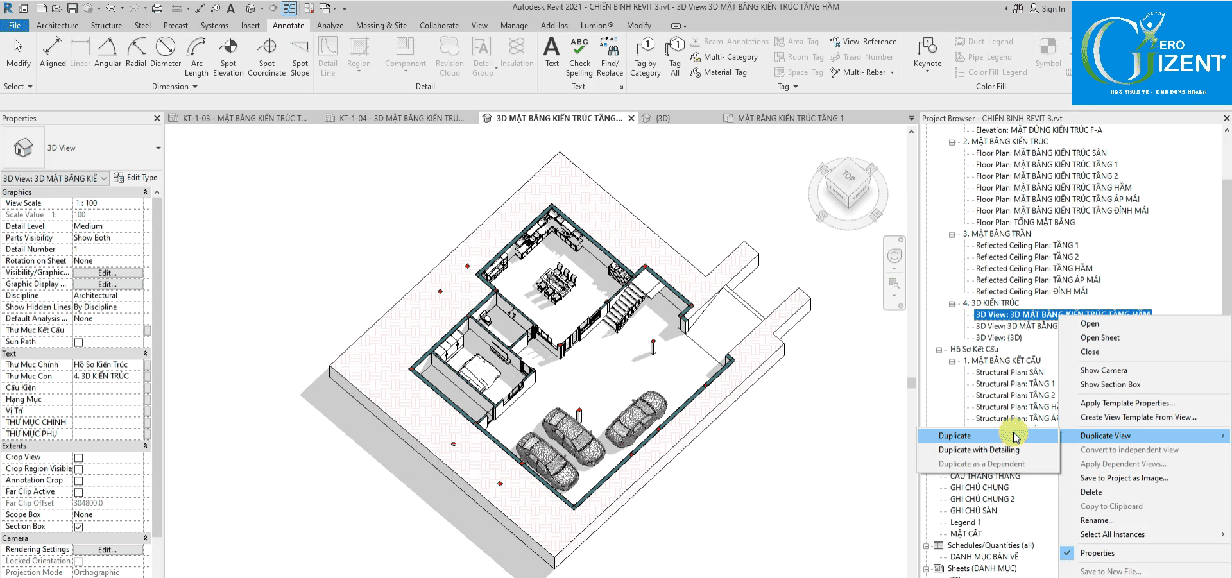Choose Duplicate with Detailing from submenu

[979, 450]
